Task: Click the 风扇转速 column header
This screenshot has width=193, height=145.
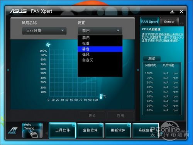Action: point(168,65)
